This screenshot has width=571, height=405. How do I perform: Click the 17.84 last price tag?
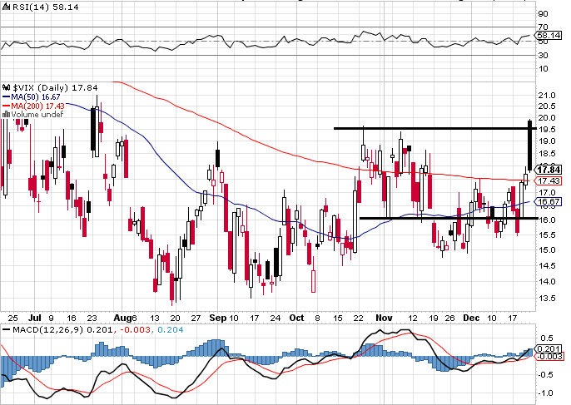coord(549,170)
